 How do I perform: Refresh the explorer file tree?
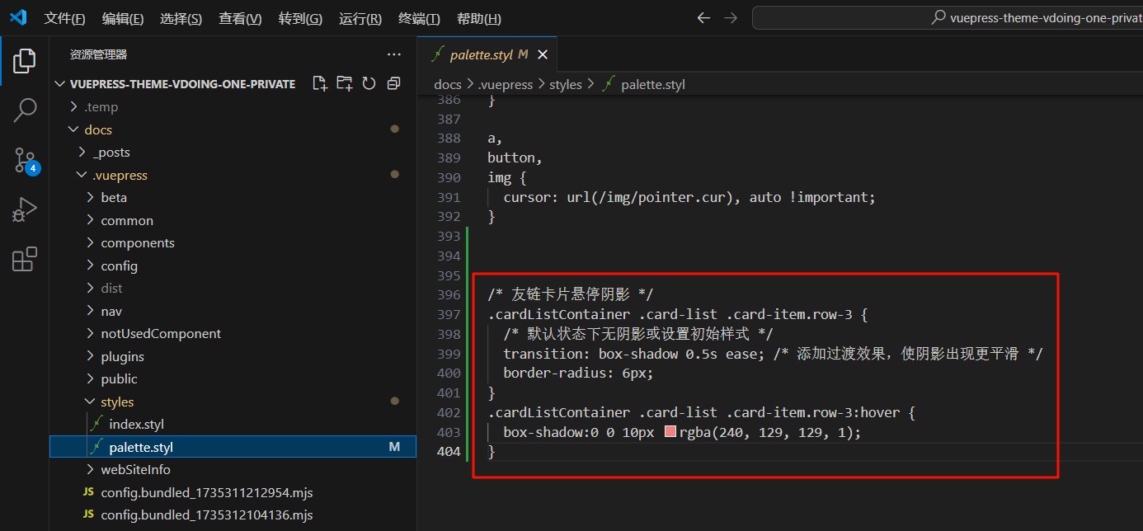369,83
